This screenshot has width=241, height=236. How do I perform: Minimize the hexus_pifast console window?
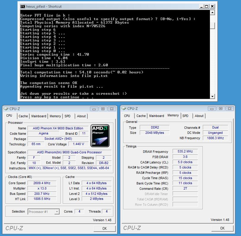click(x=201, y=7)
